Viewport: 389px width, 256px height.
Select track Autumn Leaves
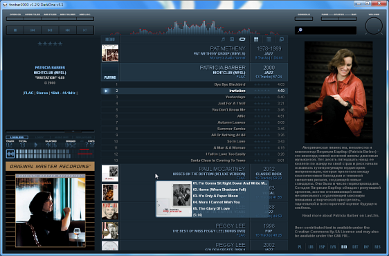(x=194, y=122)
